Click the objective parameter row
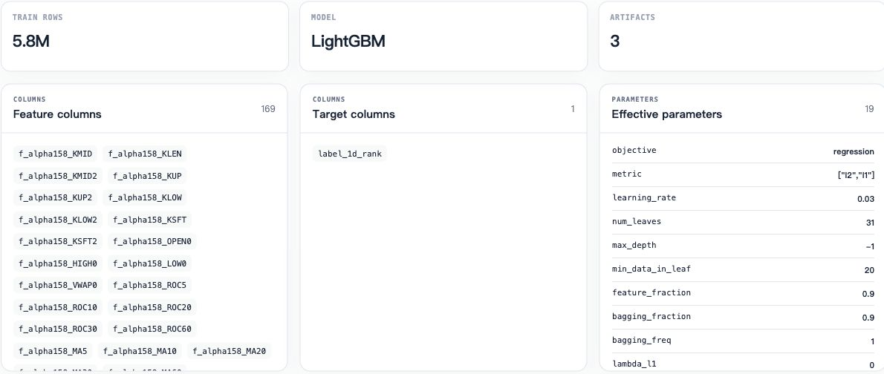This screenshot has width=884, height=374. click(743, 151)
